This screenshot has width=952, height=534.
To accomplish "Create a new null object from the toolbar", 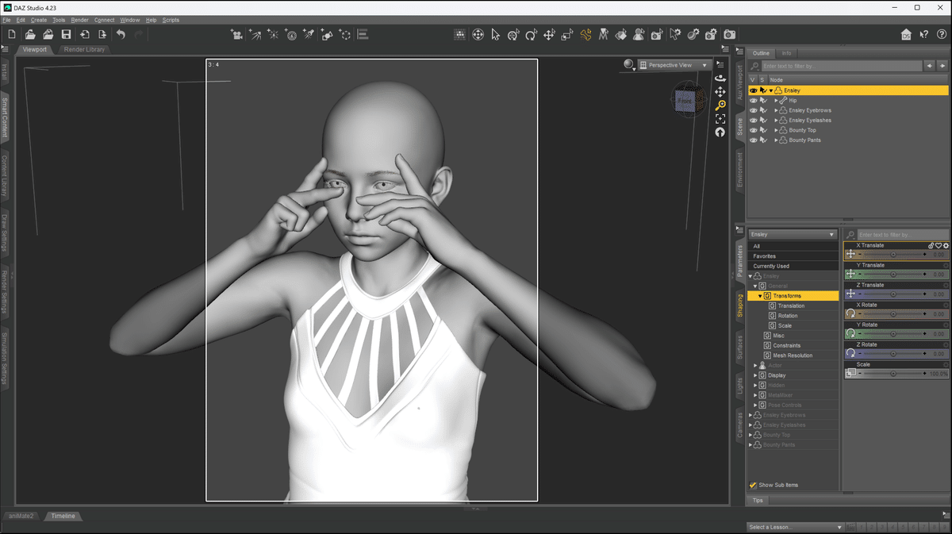I will [345, 34].
